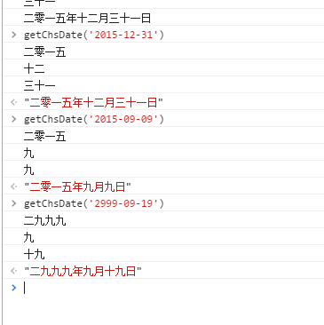Click return arrow before "二零一五年十二月三十一日" result
Screen dimensions: 324x325
pyautogui.click(x=13, y=102)
